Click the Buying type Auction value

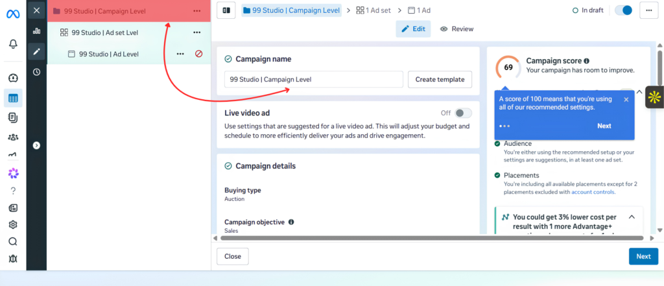point(235,198)
